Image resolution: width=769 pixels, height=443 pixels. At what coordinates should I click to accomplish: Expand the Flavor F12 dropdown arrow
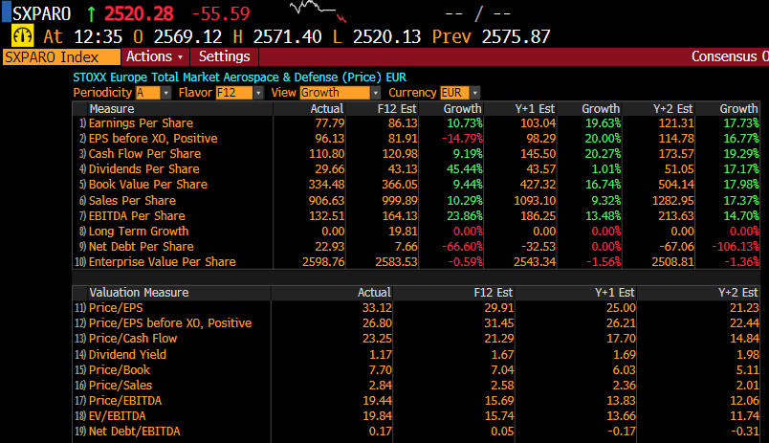258,93
